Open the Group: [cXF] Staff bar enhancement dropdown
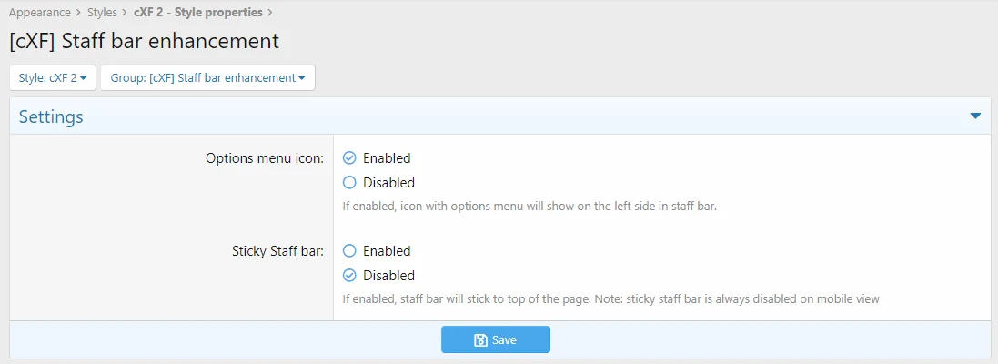Viewport: 998px width, 364px height. 207,78
